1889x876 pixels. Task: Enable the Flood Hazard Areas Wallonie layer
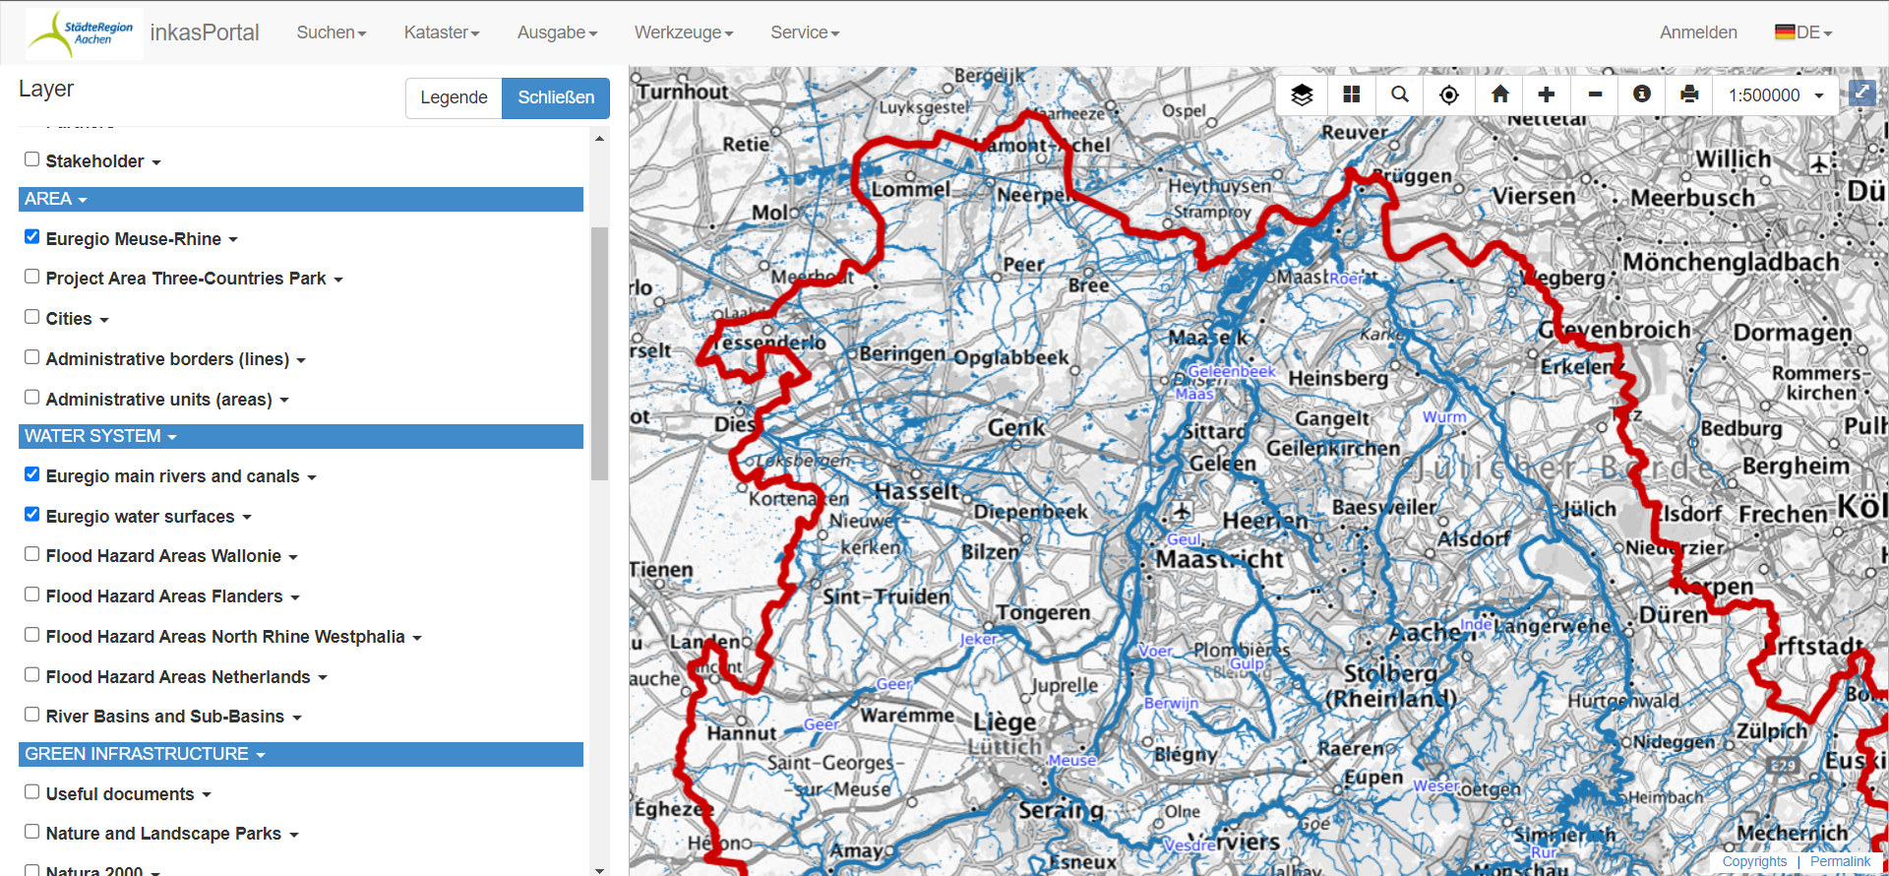click(32, 554)
